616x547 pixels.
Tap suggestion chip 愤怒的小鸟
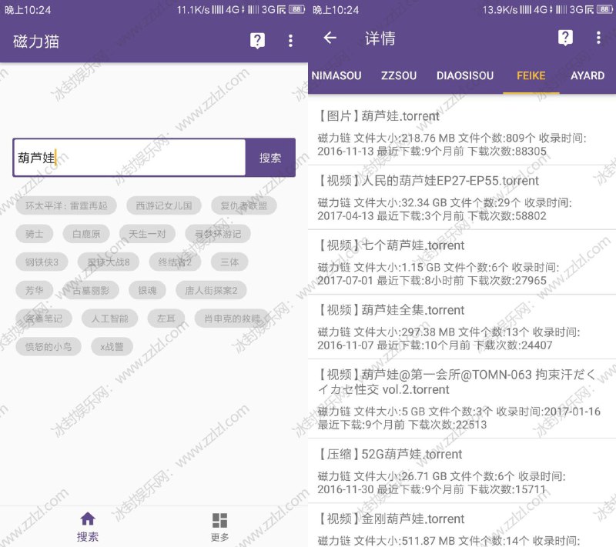[49, 346]
